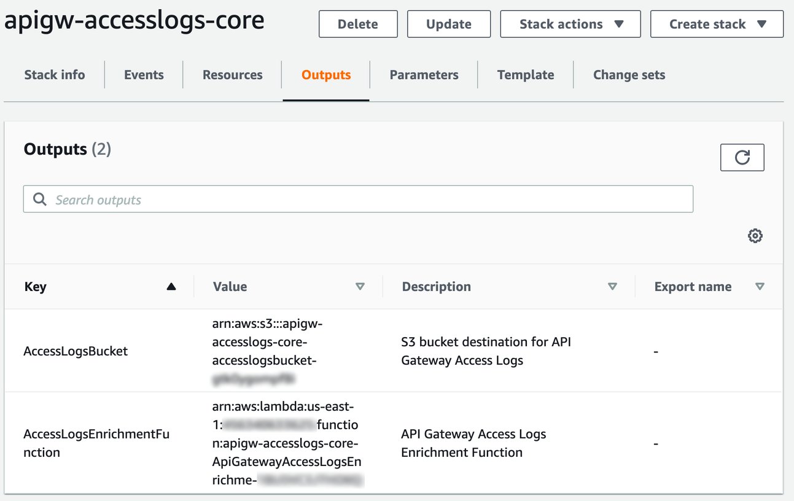Click the Delete button
Screen dimensions: 794x501
pos(358,24)
